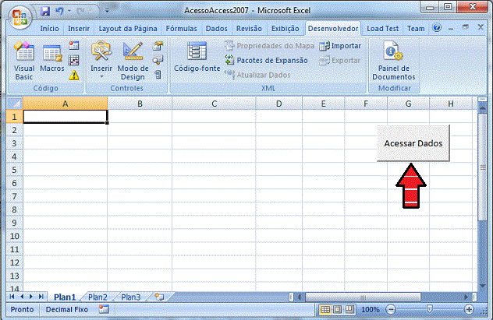
Task: Switch to the Inserir ribbon tab
Action: [x=79, y=29]
